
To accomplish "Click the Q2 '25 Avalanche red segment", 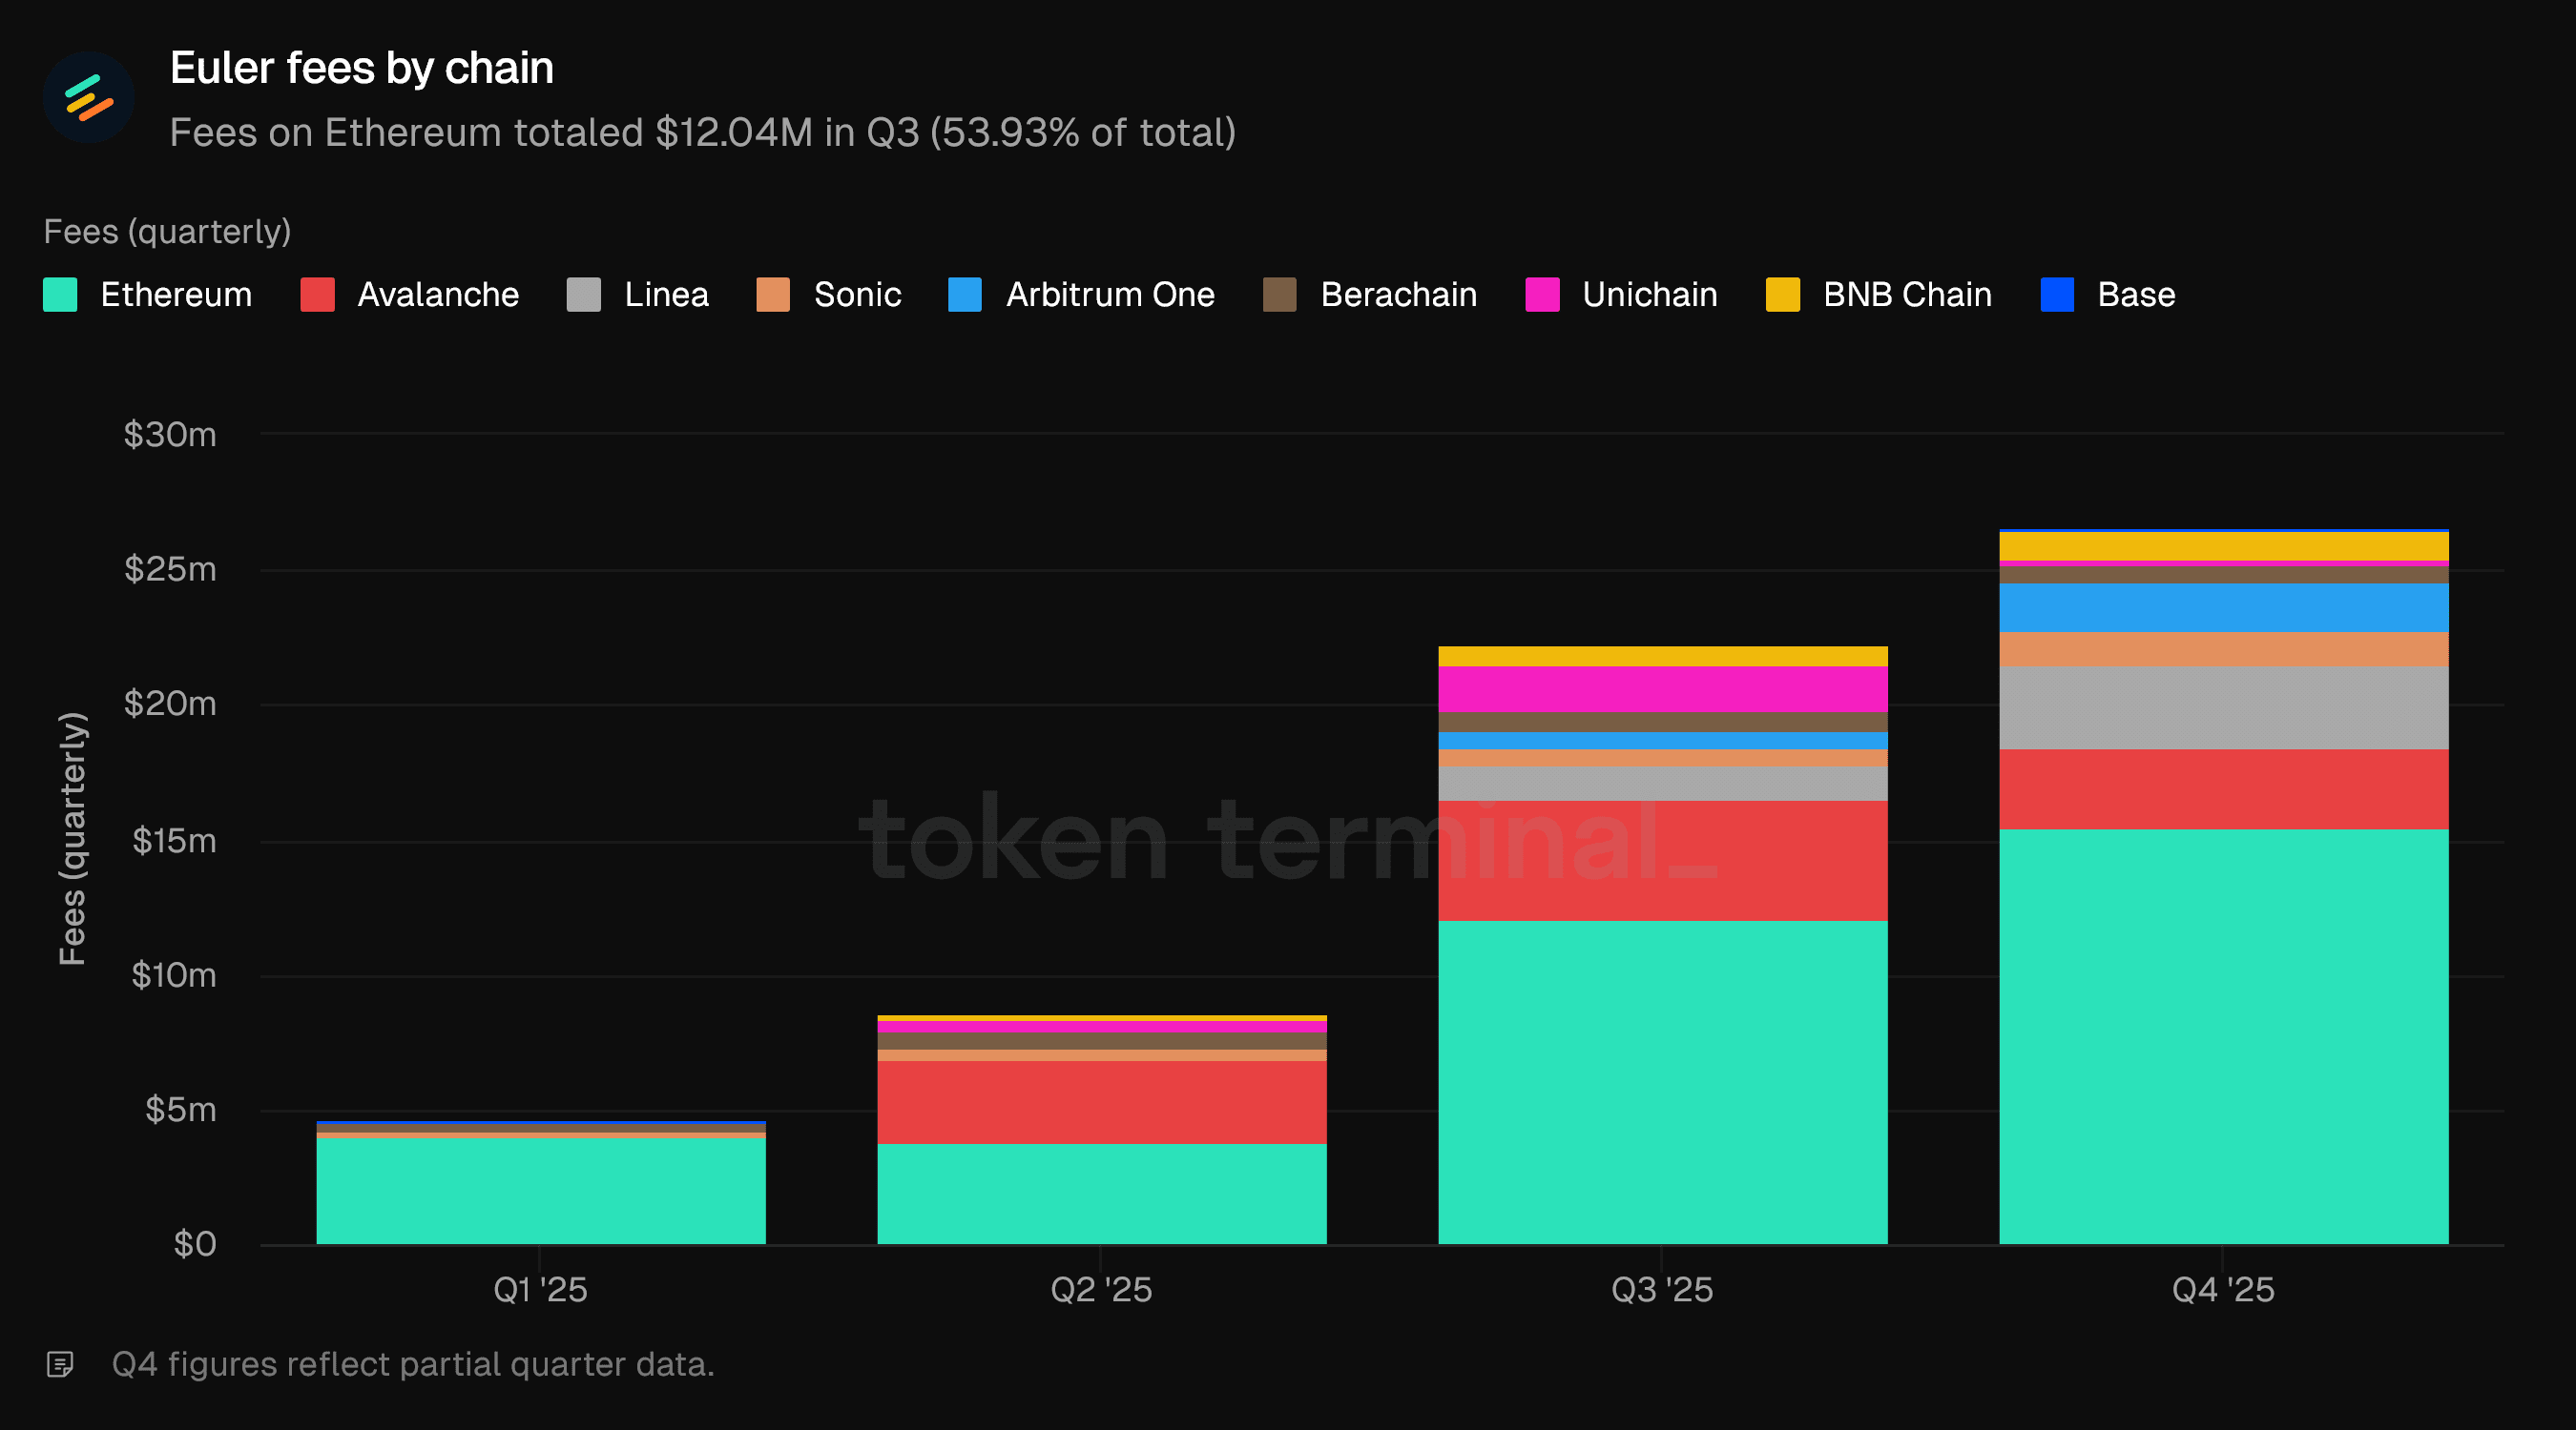I will tap(1101, 1101).
